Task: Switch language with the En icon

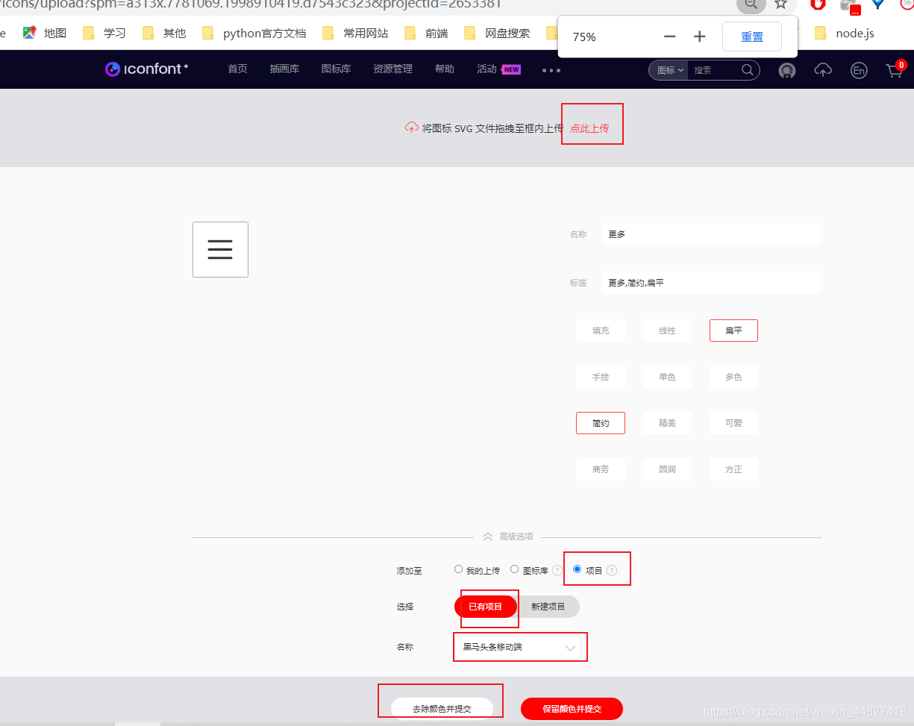Action: [x=859, y=70]
